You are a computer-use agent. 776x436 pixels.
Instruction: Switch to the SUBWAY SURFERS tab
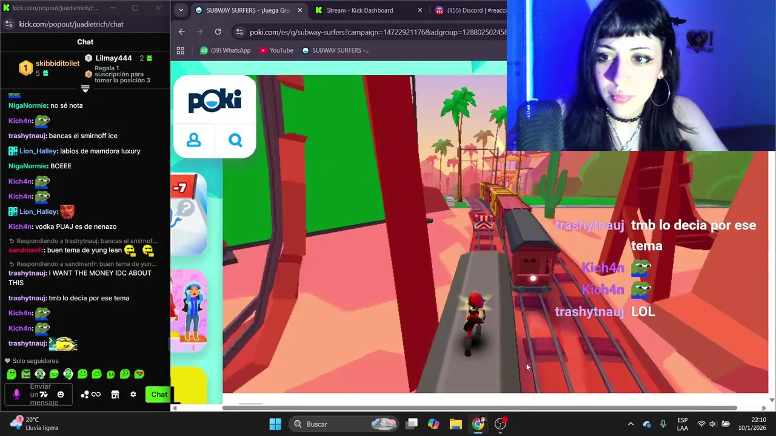(249, 10)
